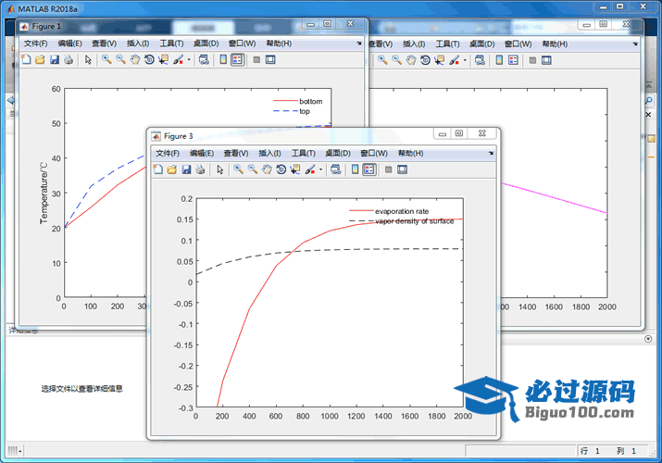This screenshot has height=463, width=662.
Task: Select Zoom In tool in Figure 1
Action: pos(106,60)
